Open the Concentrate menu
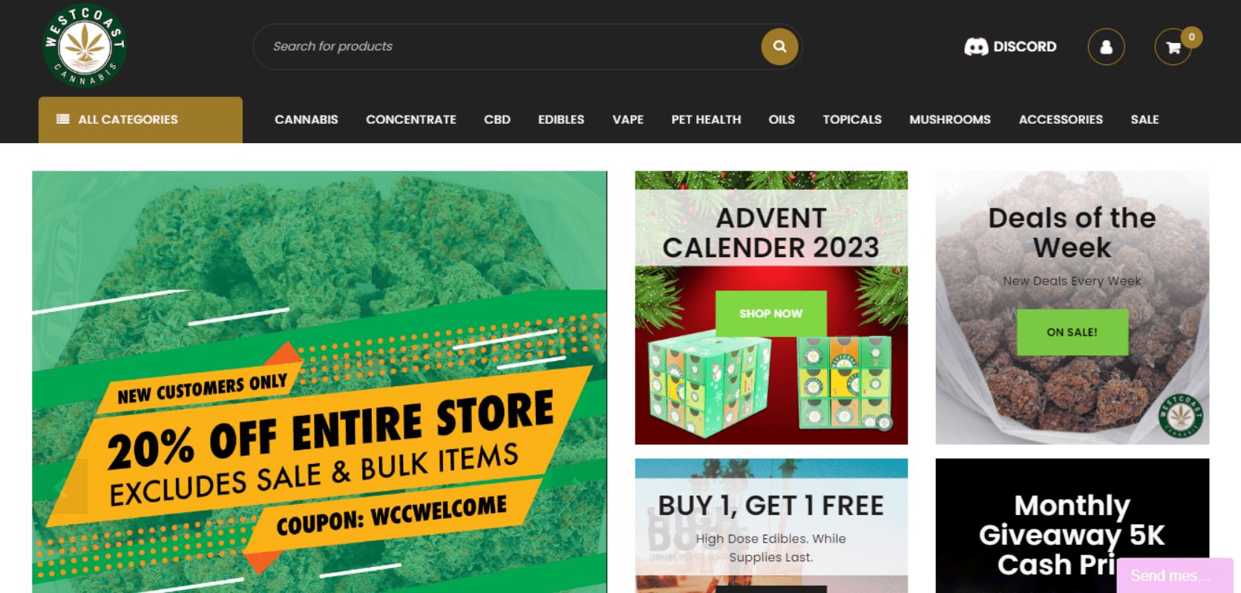This screenshot has height=593, width=1241. 410,119
